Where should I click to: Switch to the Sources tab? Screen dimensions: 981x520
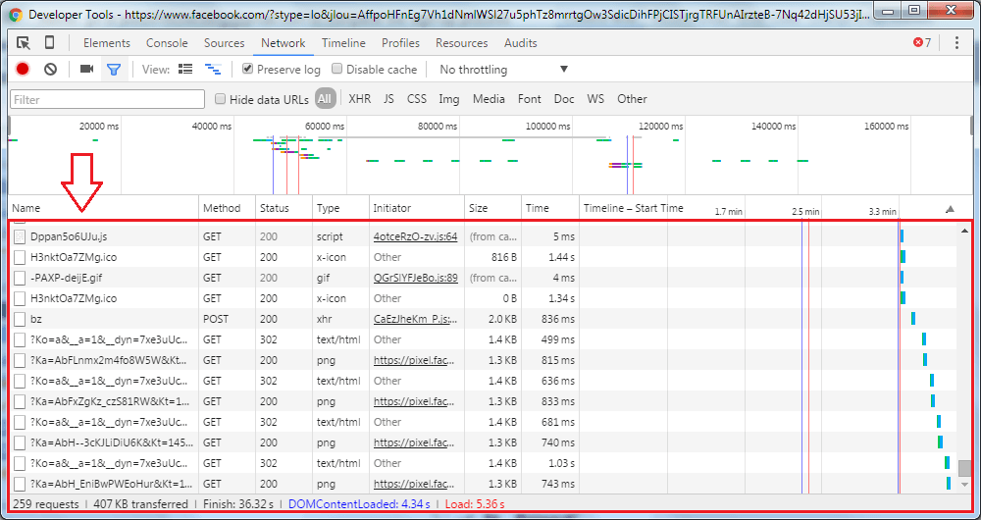(224, 43)
